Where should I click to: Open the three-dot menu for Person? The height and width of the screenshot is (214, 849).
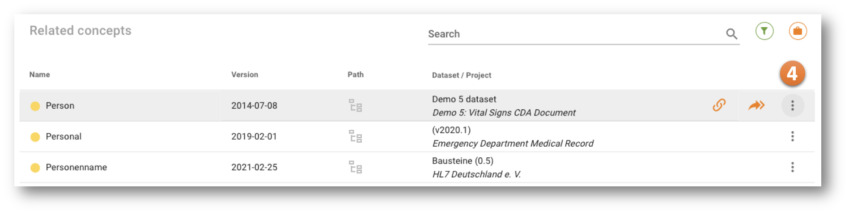pyautogui.click(x=792, y=106)
